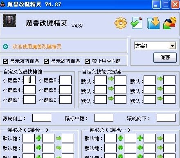180x158 pixels.
Task: Click the 一键必杀(2键合一) group label
Action: (26, 130)
